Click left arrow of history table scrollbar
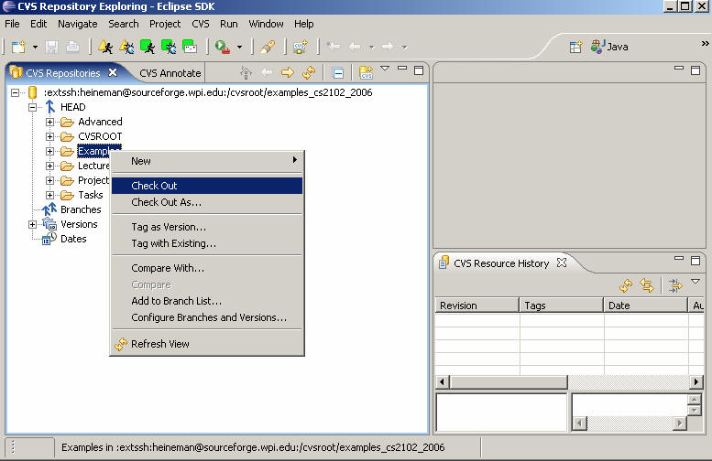The height and width of the screenshot is (461, 712). [443, 381]
